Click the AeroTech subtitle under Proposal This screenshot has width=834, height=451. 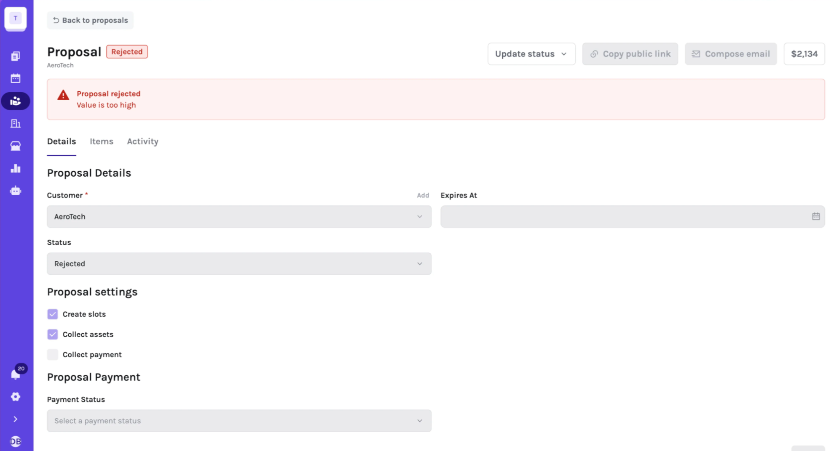coord(60,65)
